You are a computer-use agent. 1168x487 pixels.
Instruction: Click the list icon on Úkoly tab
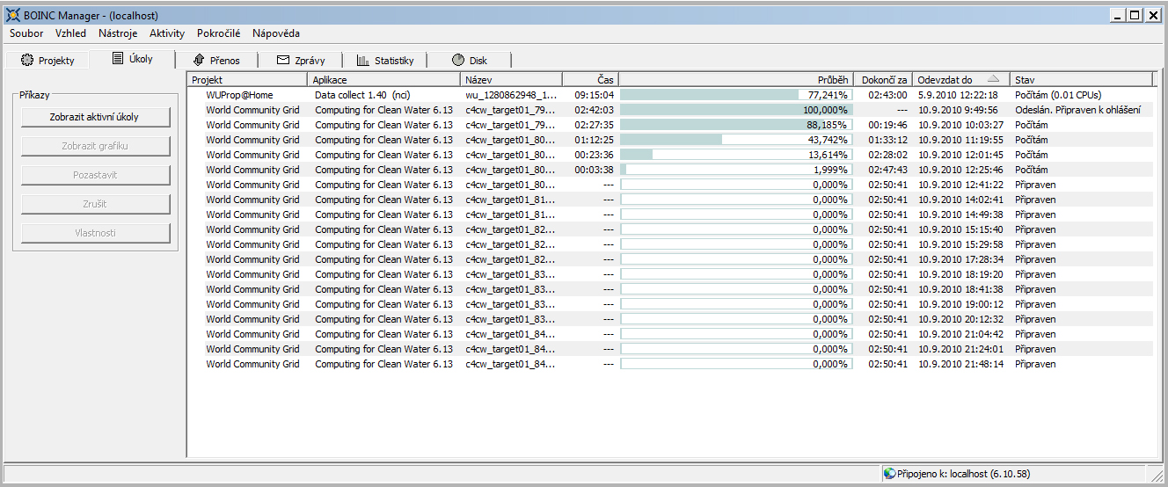pyautogui.click(x=117, y=59)
